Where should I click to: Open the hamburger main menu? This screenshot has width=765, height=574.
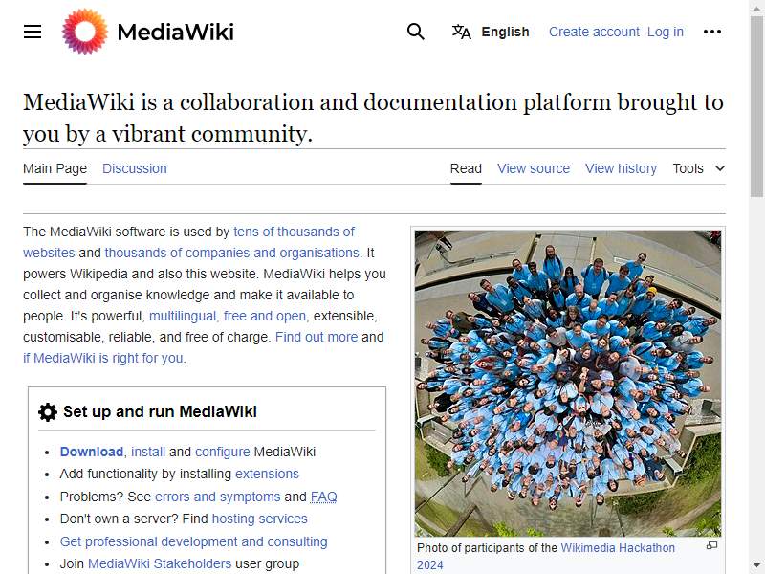[33, 32]
